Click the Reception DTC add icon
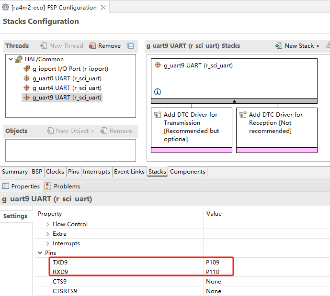The width and height of the screenshot is (330, 296). [x=243, y=114]
